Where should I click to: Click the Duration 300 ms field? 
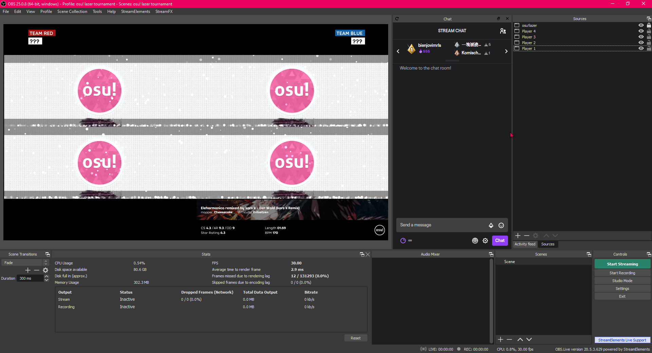(31, 279)
